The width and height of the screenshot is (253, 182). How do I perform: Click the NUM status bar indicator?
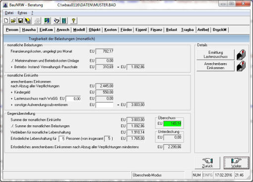point(196,175)
